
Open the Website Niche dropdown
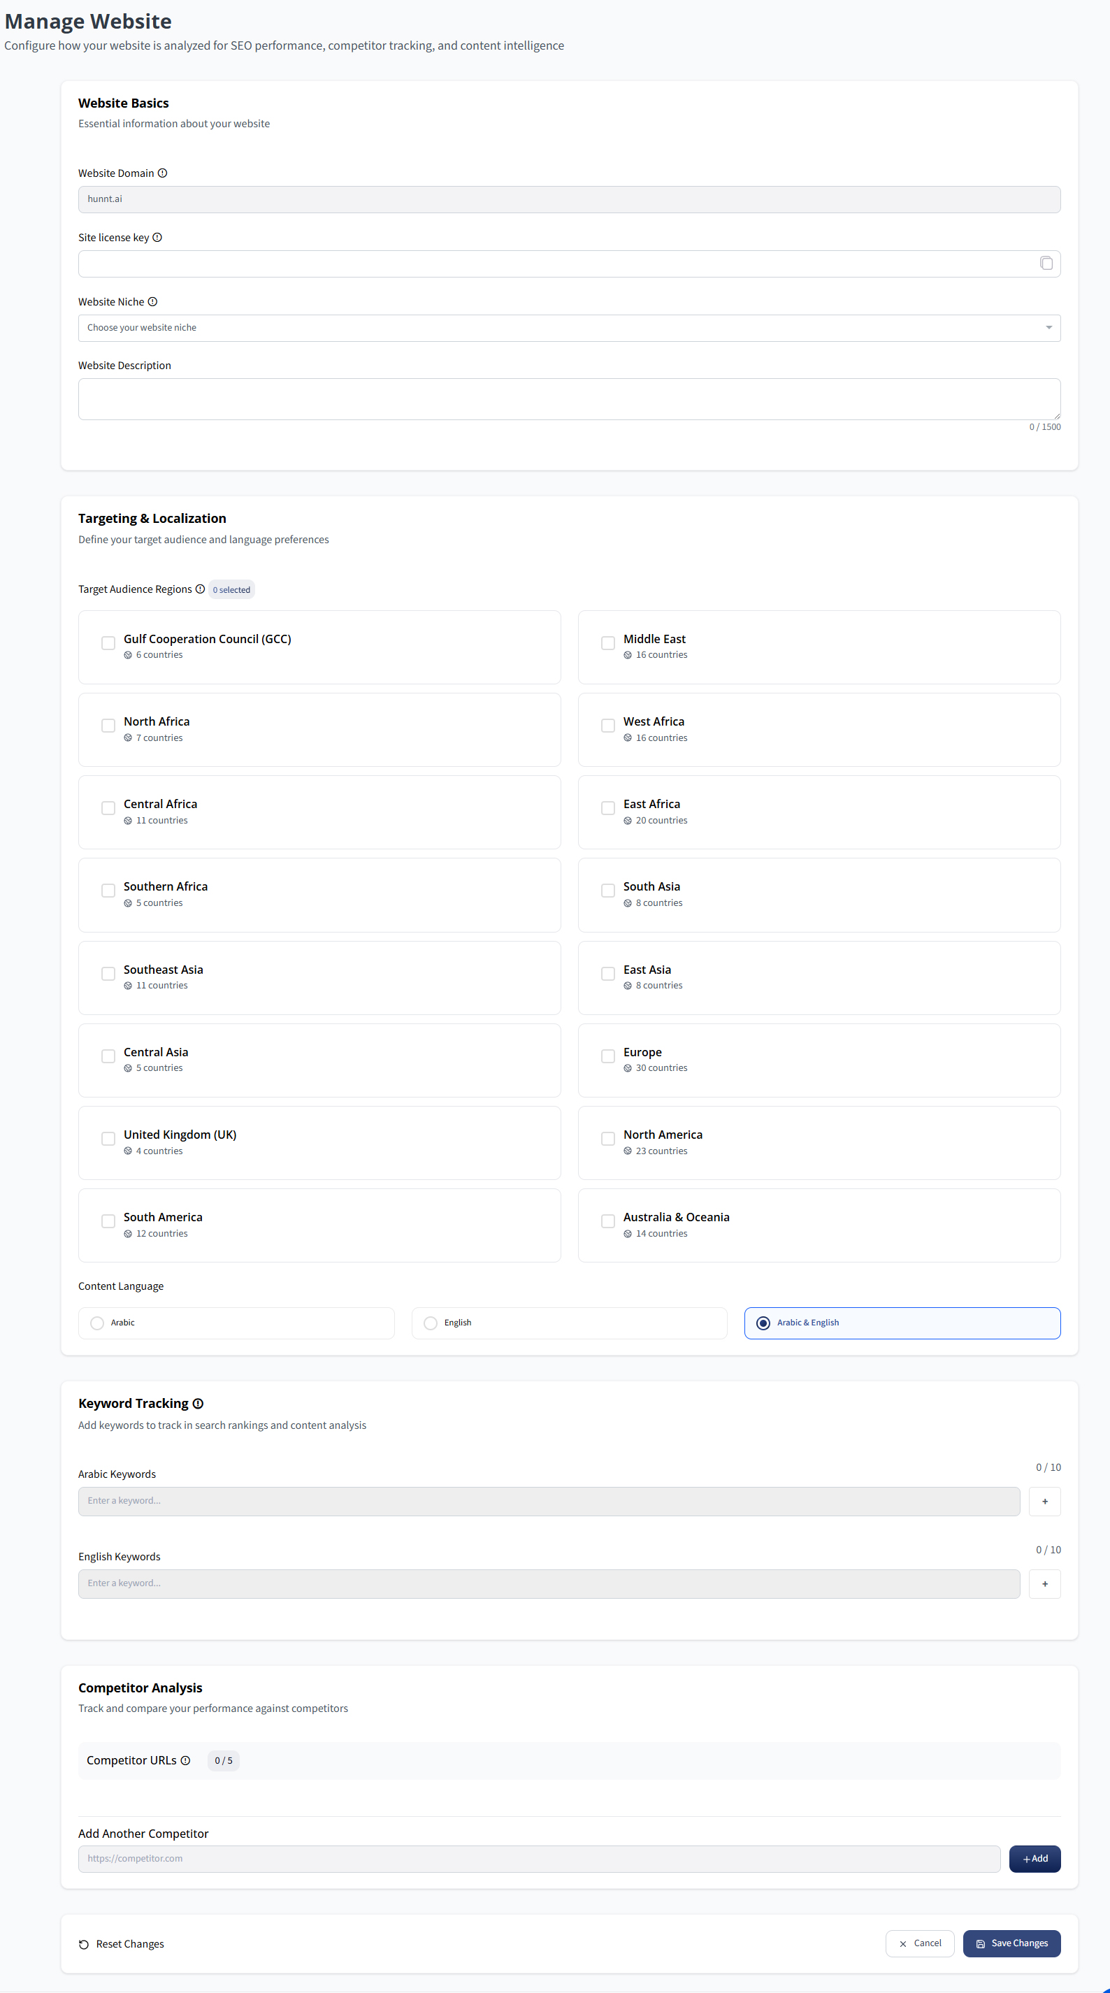point(568,328)
